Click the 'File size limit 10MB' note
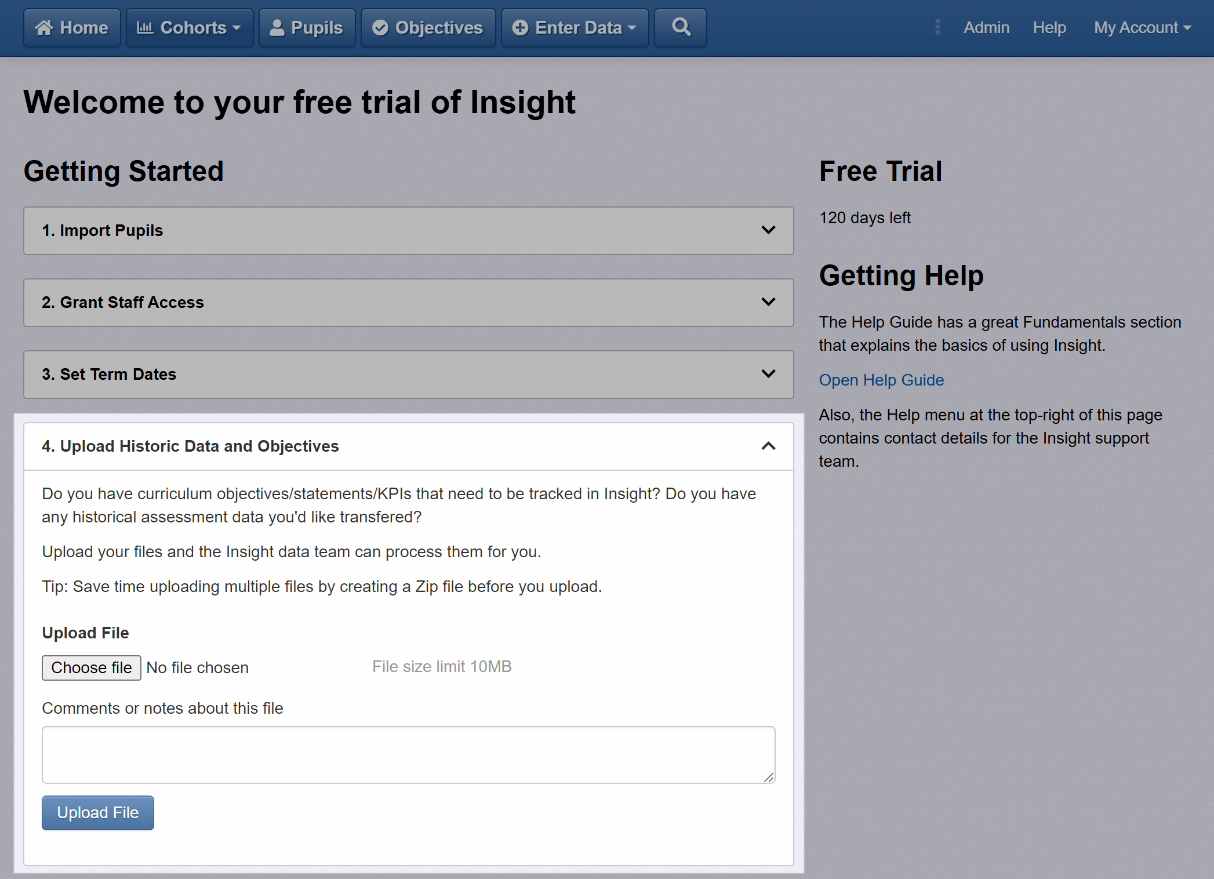This screenshot has width=1214, height=879. tap(442, 666)
